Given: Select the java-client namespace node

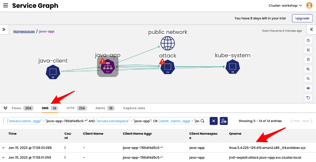Looking at the screenshot, I should coord(53,72).
